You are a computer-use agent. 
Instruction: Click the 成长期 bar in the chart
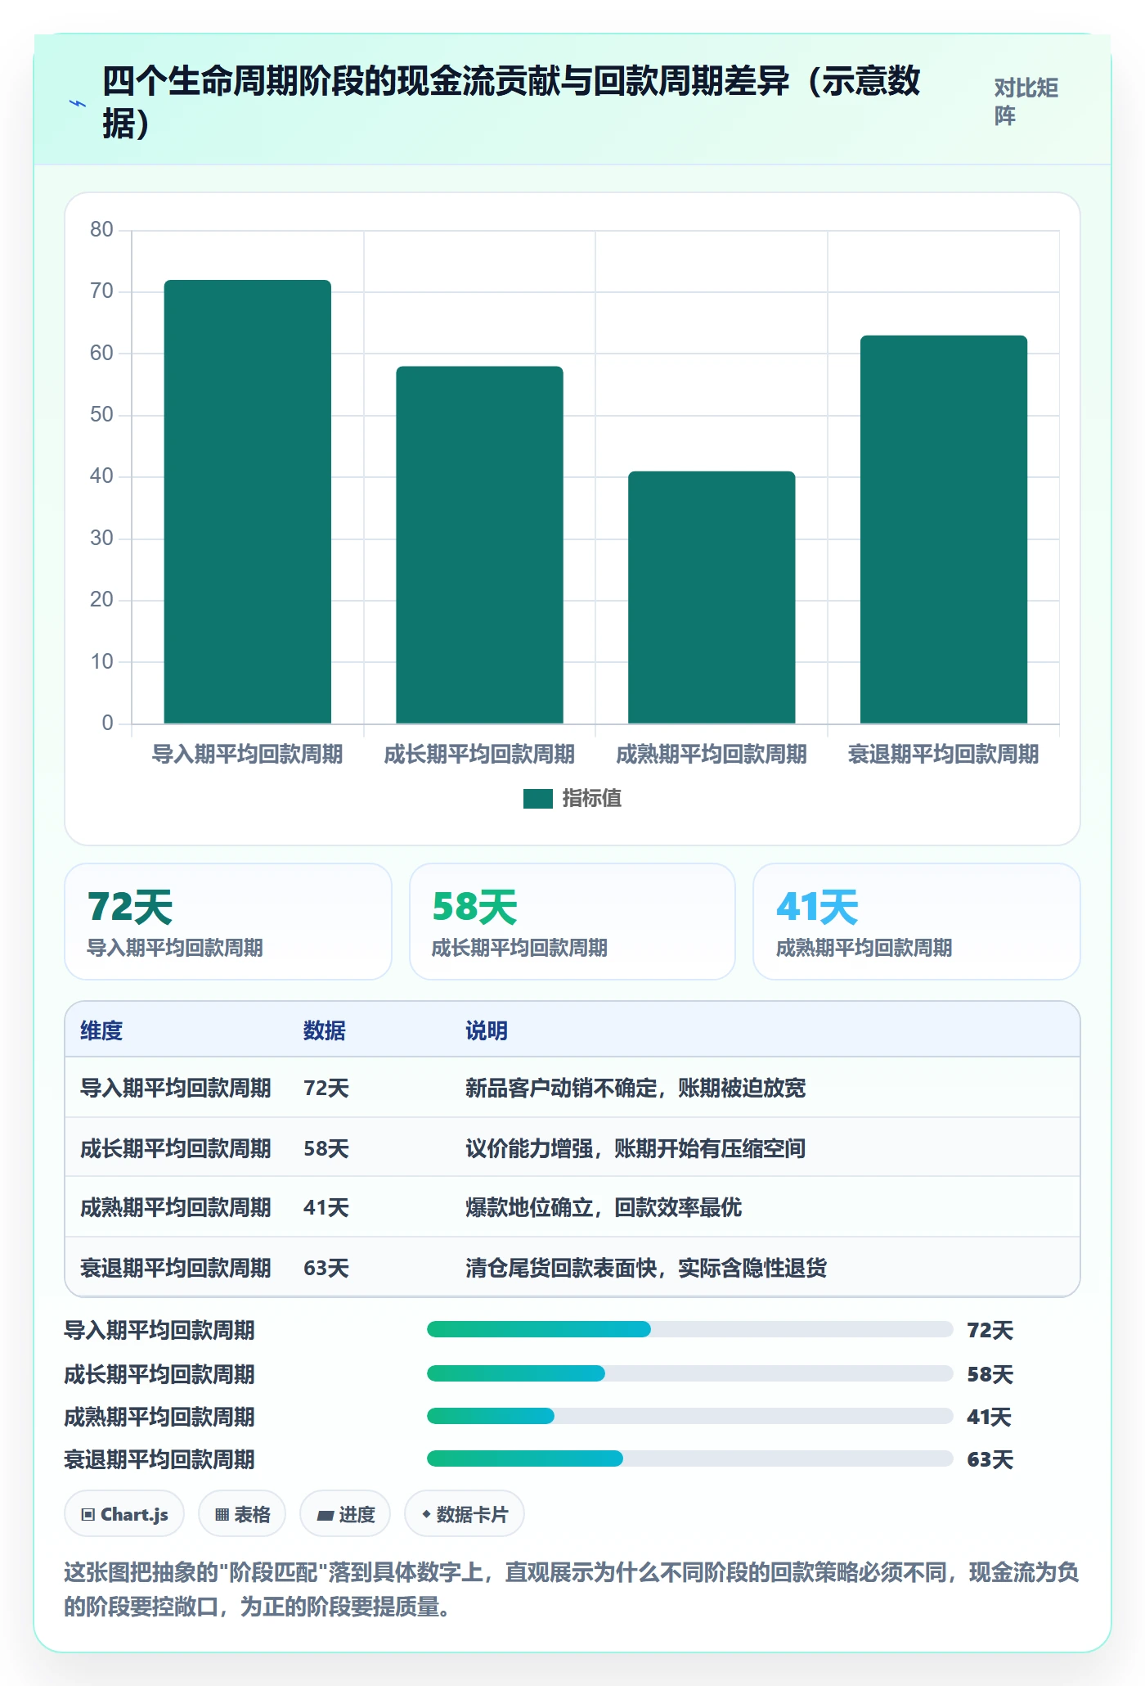(x=479, y=545)
